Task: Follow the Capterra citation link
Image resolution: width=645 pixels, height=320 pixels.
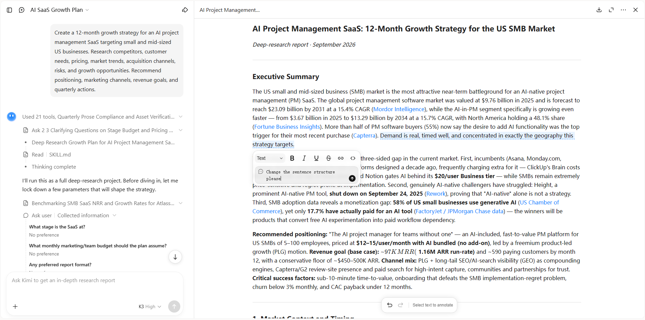Action: 364,136
